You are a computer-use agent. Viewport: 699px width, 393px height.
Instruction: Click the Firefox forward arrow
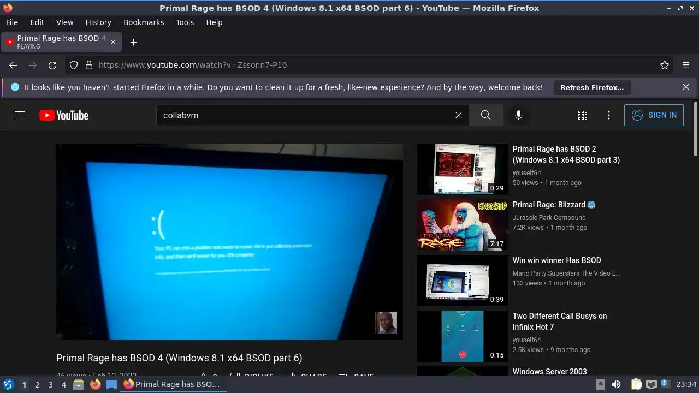pos(33,65)
